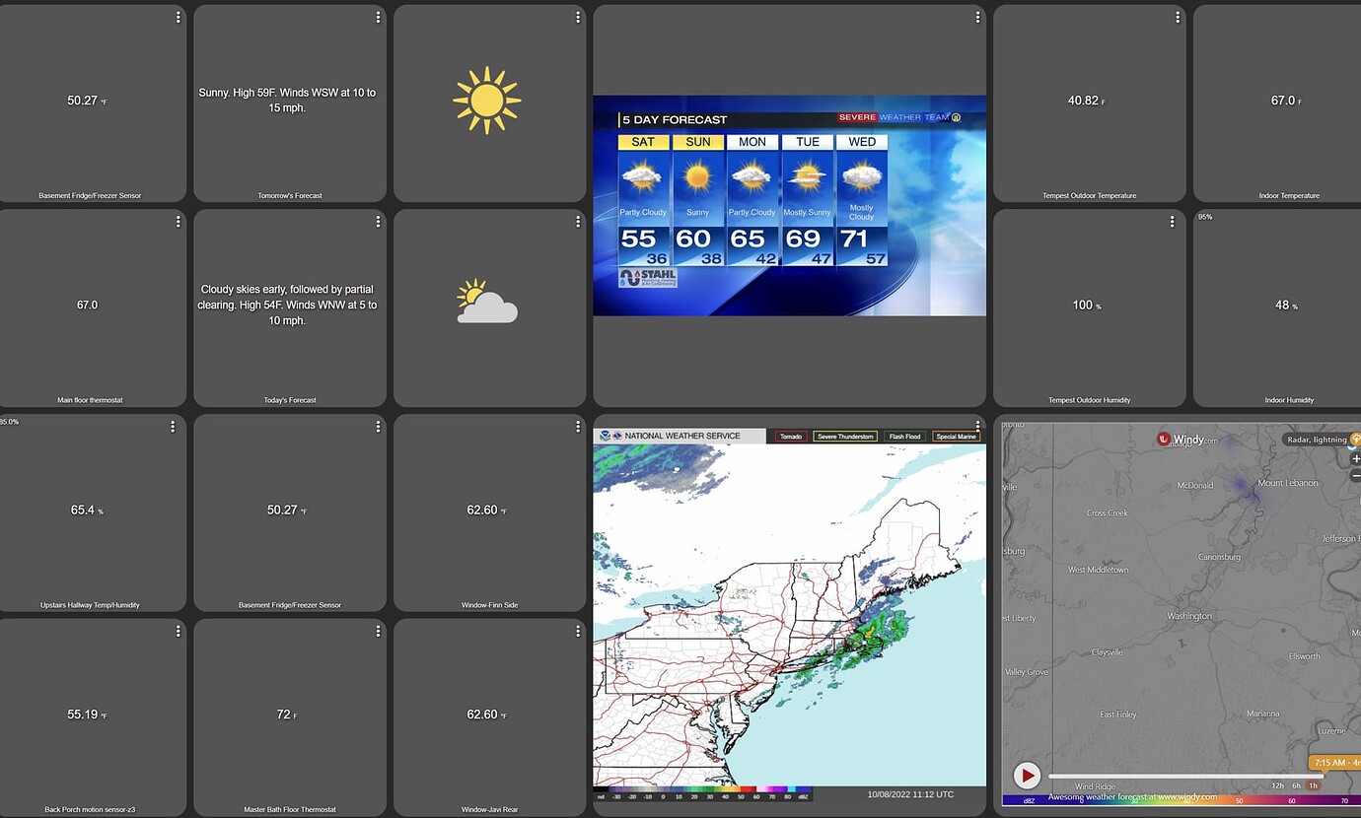Select the 6h time range on Windy radar

coord(1298,784)
